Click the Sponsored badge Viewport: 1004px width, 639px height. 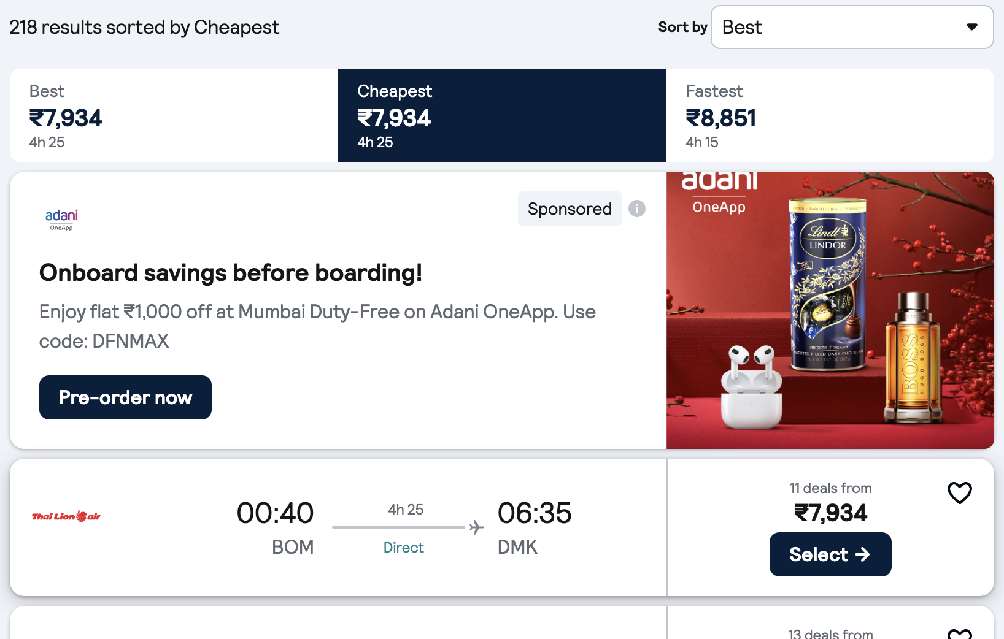point(570,209)
